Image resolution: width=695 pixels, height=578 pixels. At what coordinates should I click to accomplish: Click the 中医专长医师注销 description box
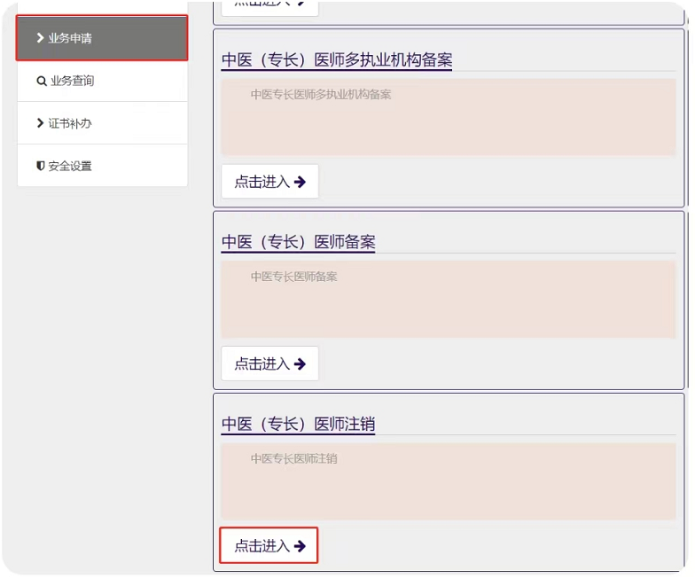(x=448, y=481)
